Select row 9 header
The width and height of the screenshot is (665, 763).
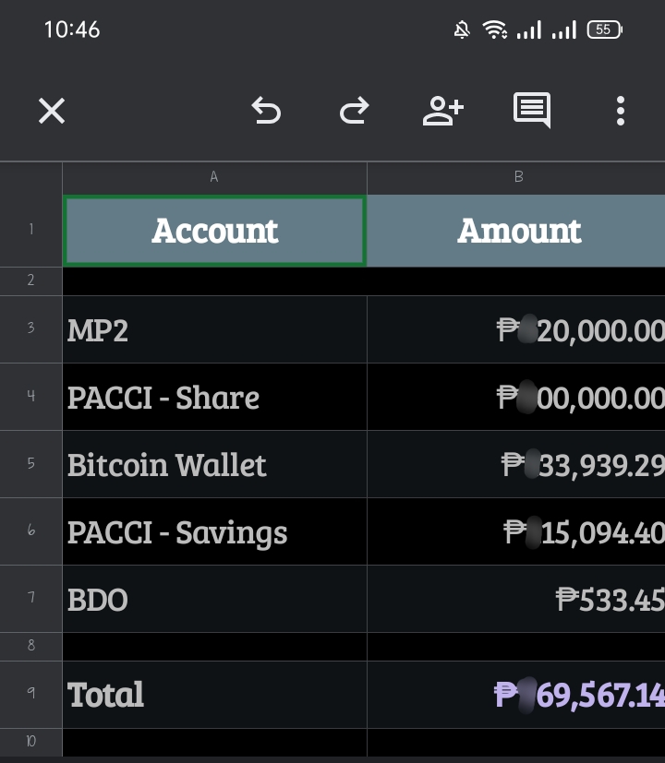click(31, 695)
